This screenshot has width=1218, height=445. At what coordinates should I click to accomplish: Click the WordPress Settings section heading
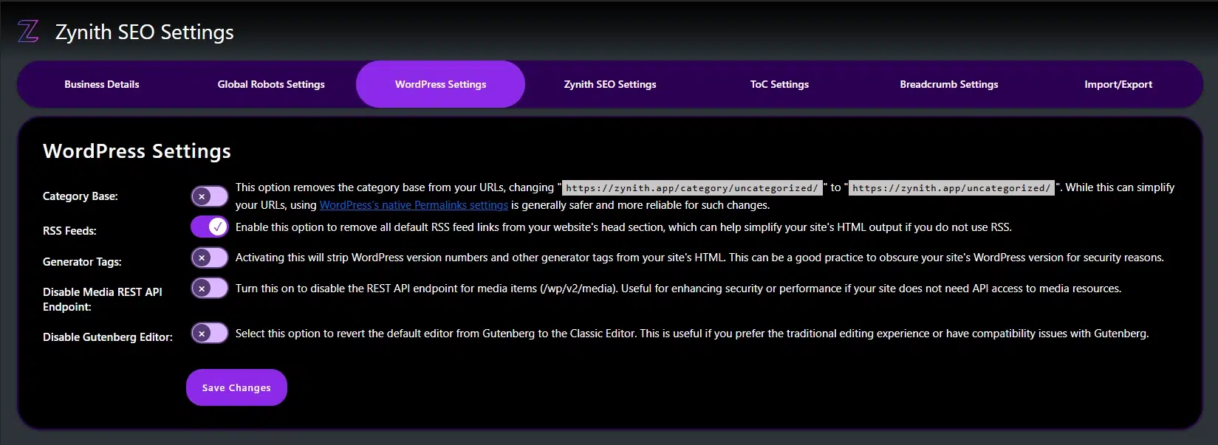pyautogui.click(x=137, y=151)
